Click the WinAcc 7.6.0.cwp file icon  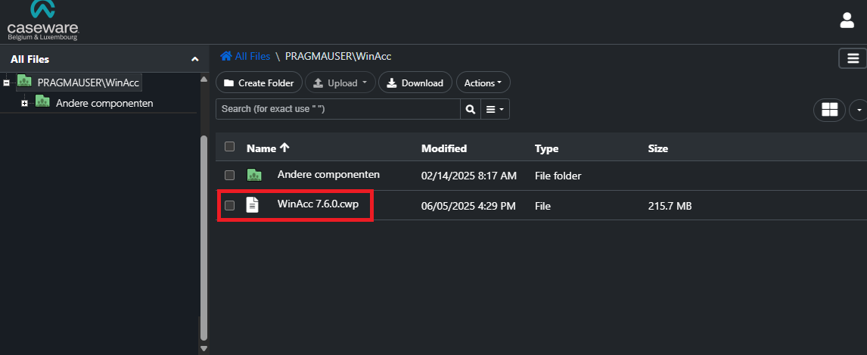click(252, 204)
